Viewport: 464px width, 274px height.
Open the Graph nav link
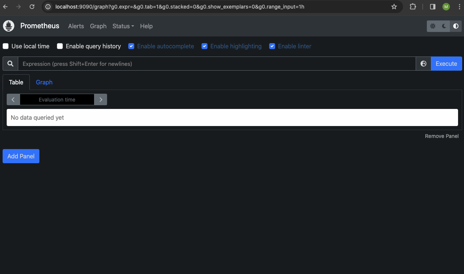[x=98, y=26]
